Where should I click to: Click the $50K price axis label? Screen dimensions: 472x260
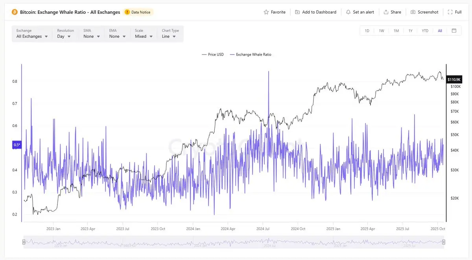click(x=455, y=135)
